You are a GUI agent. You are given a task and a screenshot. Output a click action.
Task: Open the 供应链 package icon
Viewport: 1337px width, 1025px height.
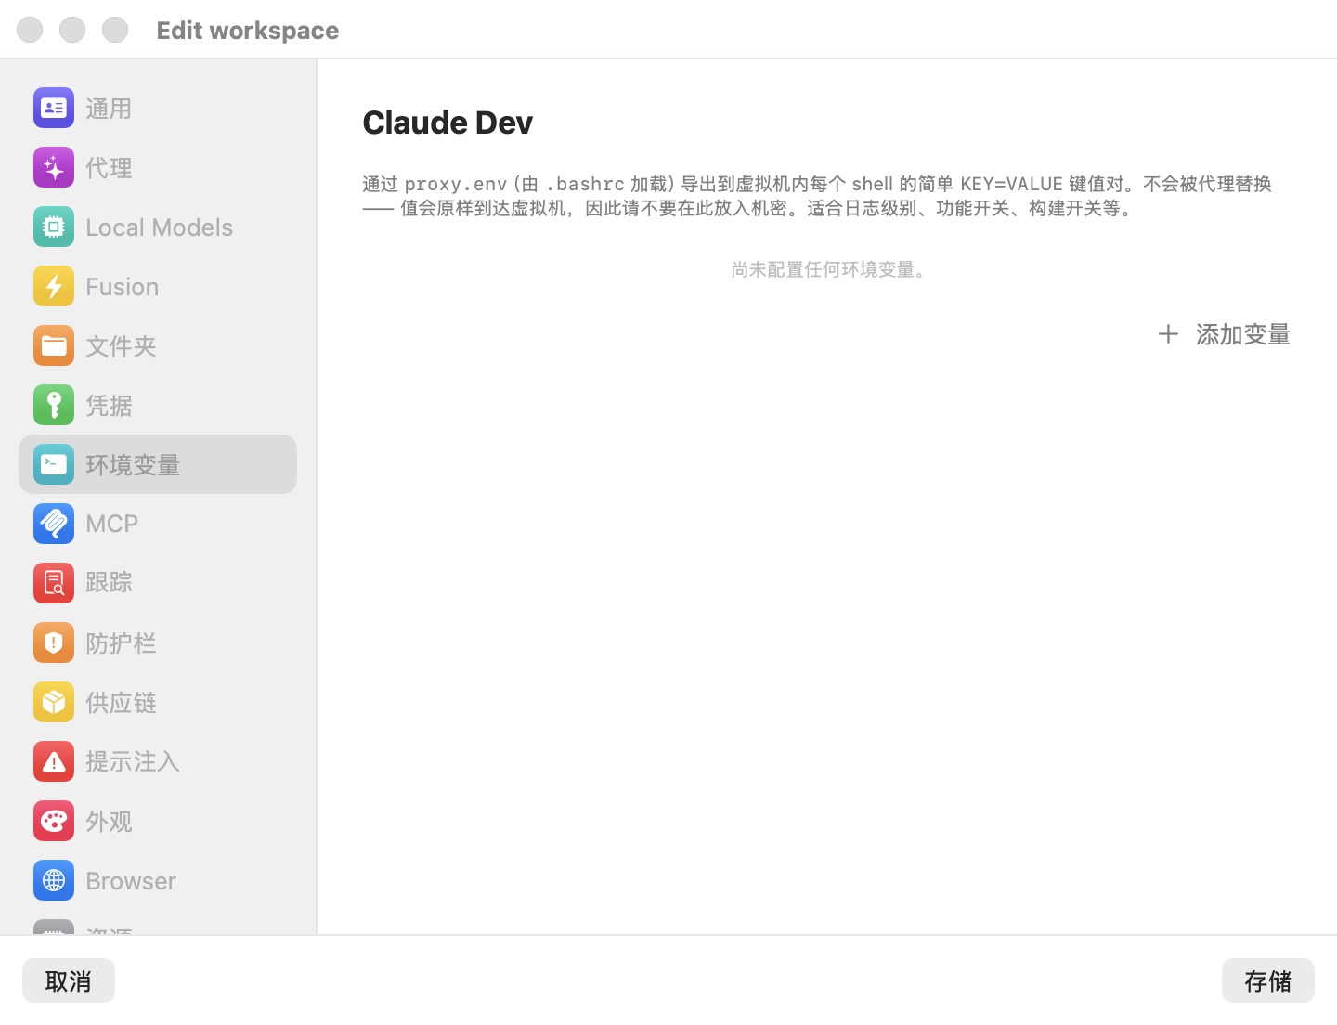(x=54, y=702)
